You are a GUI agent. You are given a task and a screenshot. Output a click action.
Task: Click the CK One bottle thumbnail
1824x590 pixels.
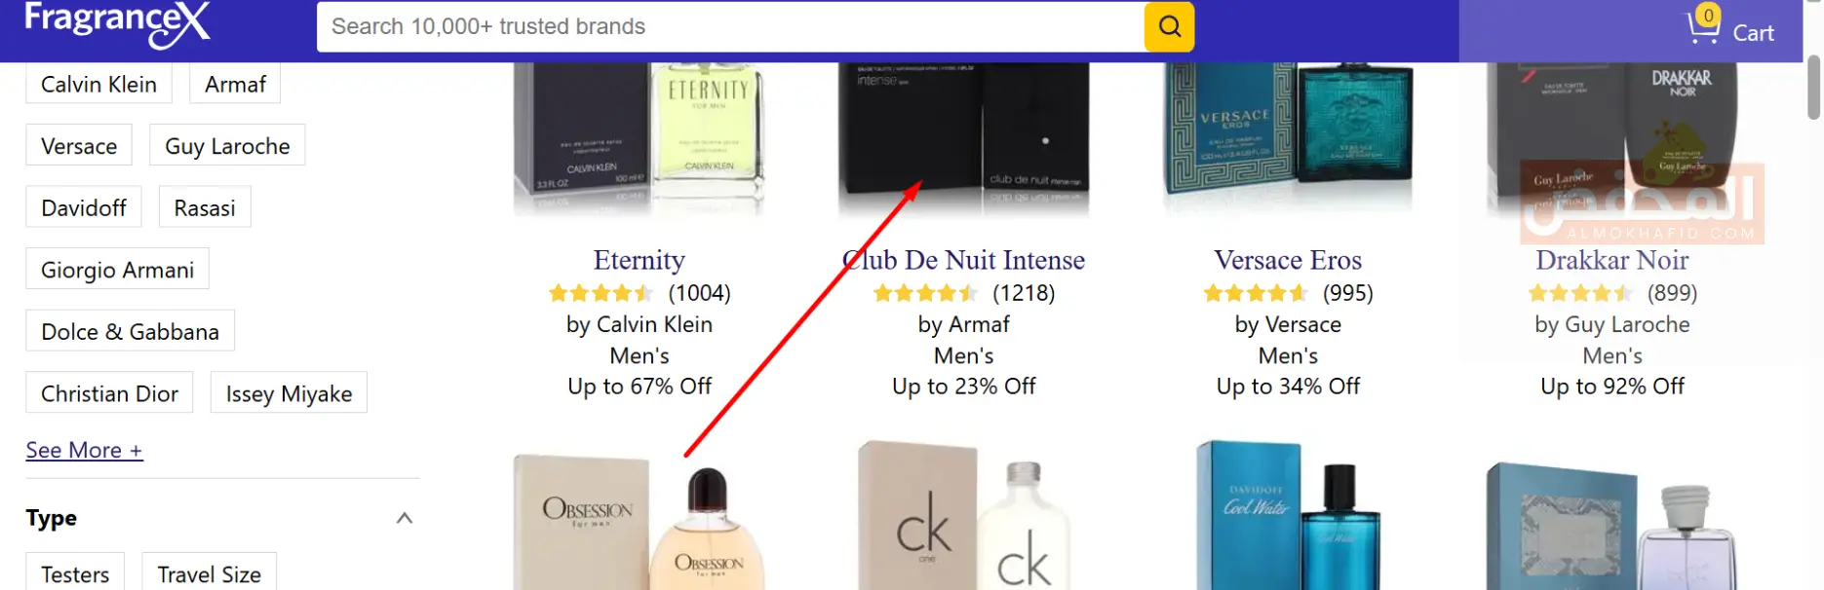coord(963,516)
